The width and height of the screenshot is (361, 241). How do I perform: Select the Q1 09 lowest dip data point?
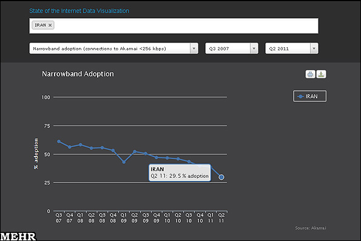[124, 162]
